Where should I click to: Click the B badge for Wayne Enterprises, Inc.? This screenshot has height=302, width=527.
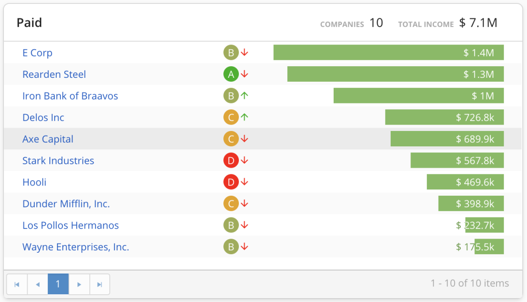click(231, 247)
